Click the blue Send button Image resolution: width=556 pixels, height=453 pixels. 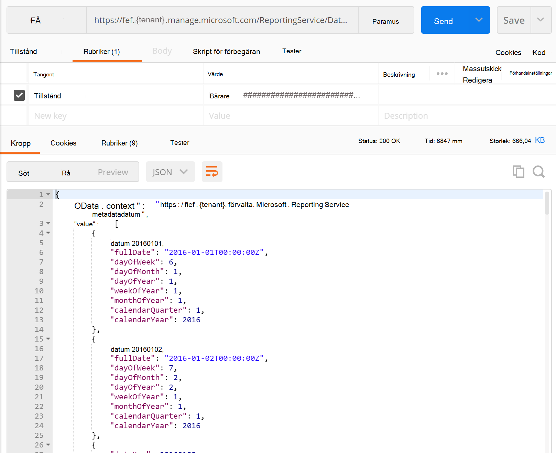444,21
